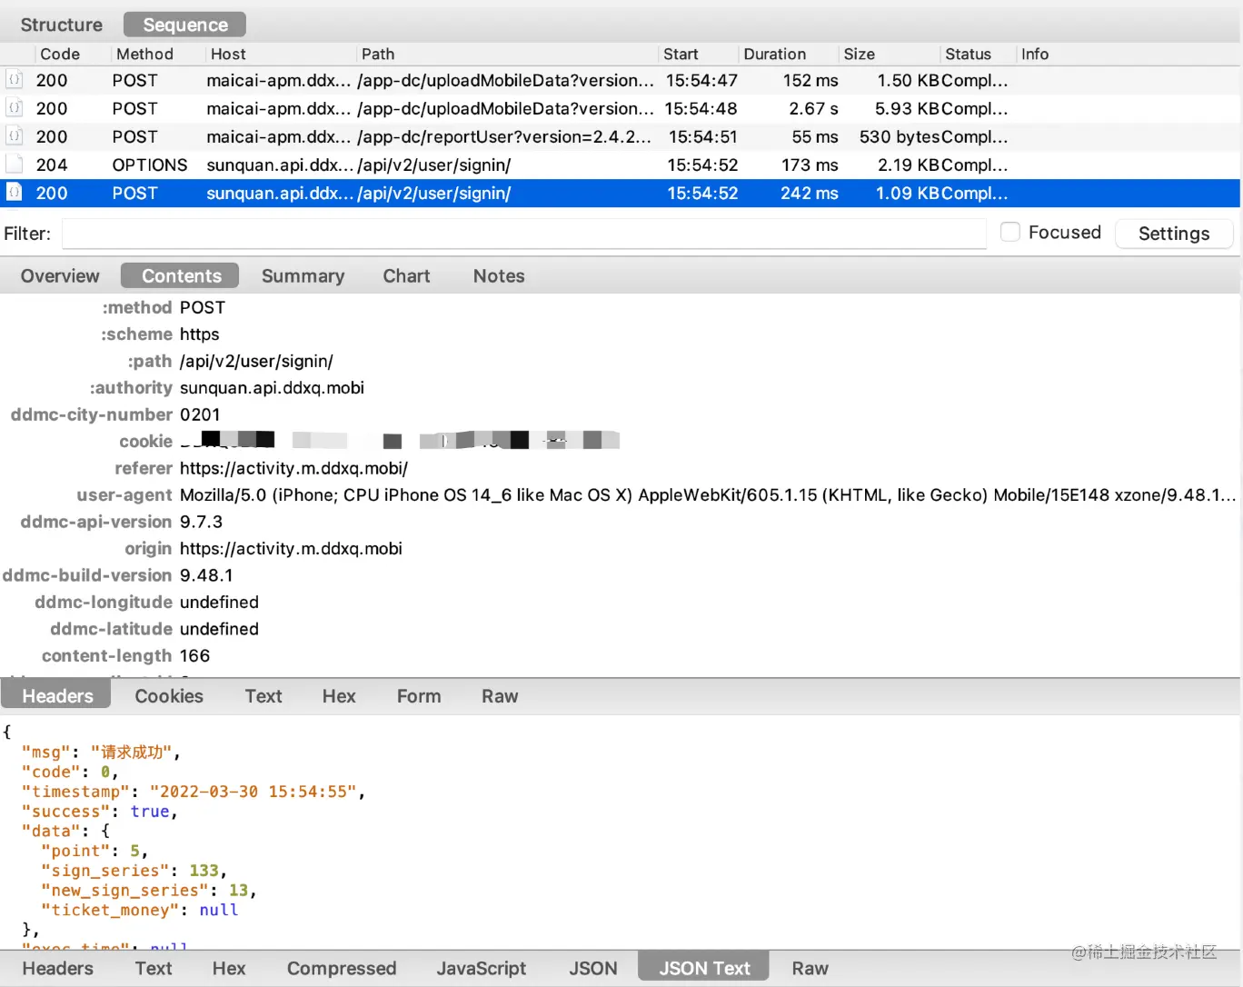Open the JSON response tab
The height and width of the screenshot is (987, 1243).
coord(593,968)
